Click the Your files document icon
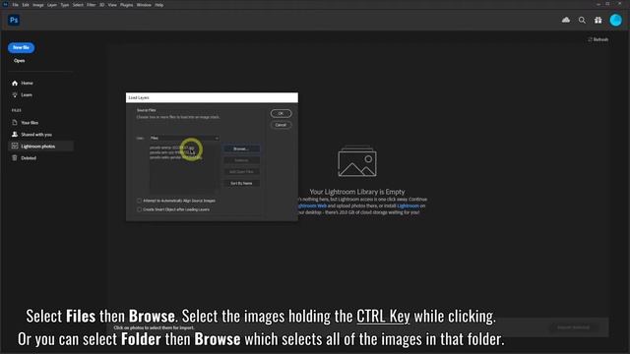This screenshot has width=630, height=354. point(15,122)
